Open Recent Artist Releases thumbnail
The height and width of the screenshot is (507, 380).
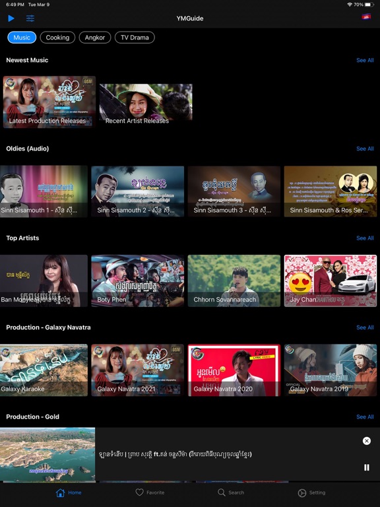click(146, 104)
